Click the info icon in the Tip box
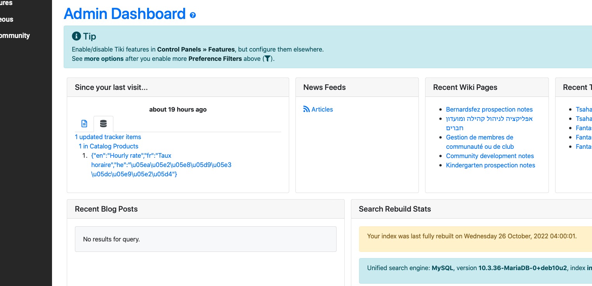This screenshot has width=592, height=286. 76,36
